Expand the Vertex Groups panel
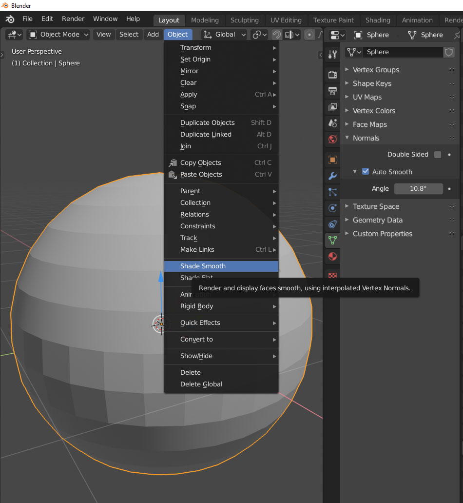463x503 pixels. [375, 69]
